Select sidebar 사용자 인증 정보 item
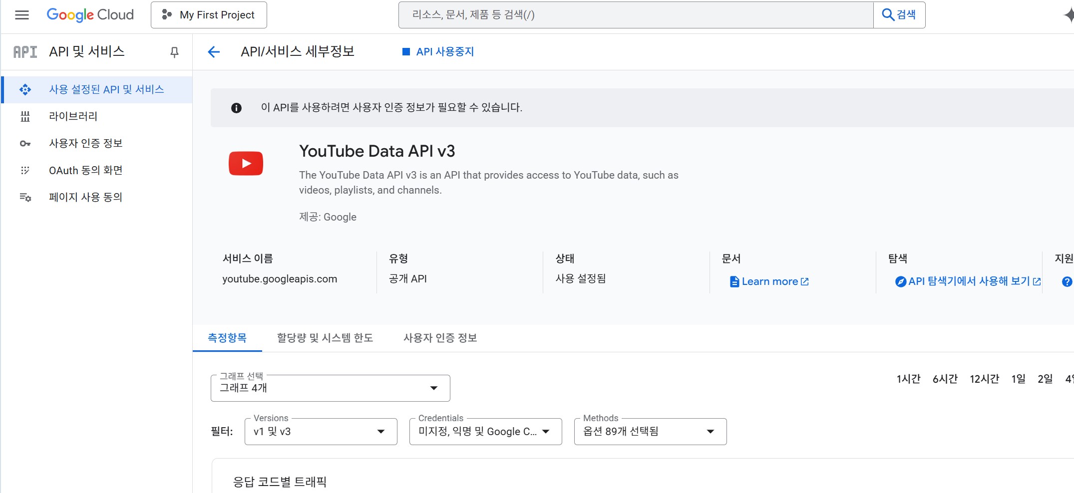Image resolution: width=1074 pixels, height=493 pixels. 97,144
